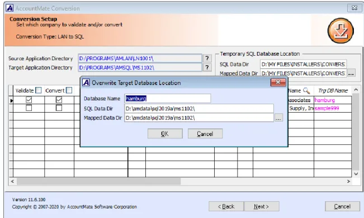Click the grid's vertical scrollbar down arrow
The width and height of the screenshot is (364, 218).
pyautogui.click(x=356, y=174)
